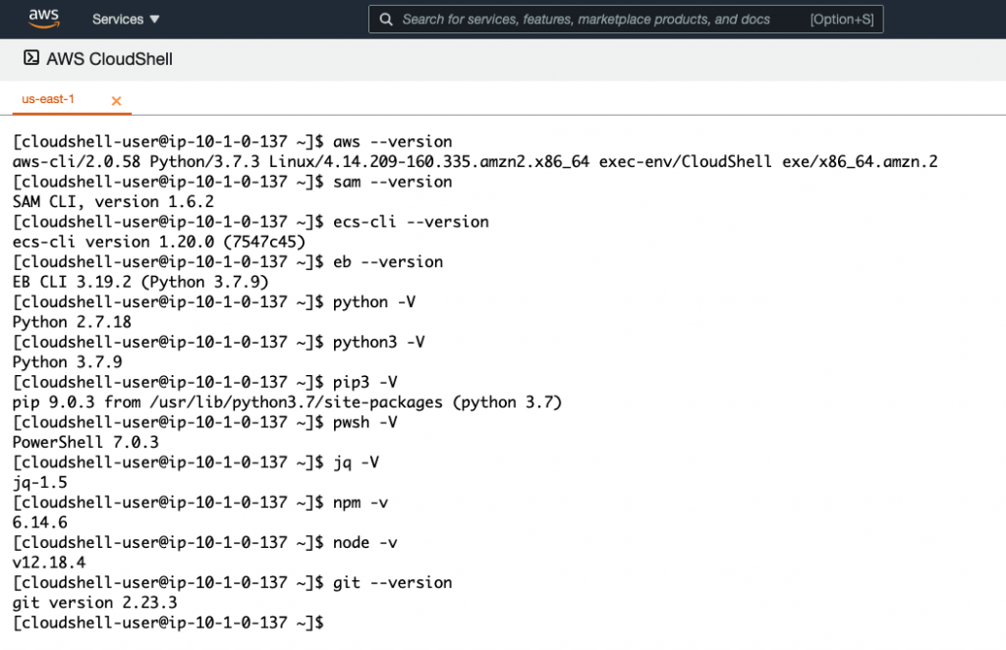Click the 'pwsh -V' command line
Image resolution: width=1006 pixels, height=650 pixels.
(204, 422)
